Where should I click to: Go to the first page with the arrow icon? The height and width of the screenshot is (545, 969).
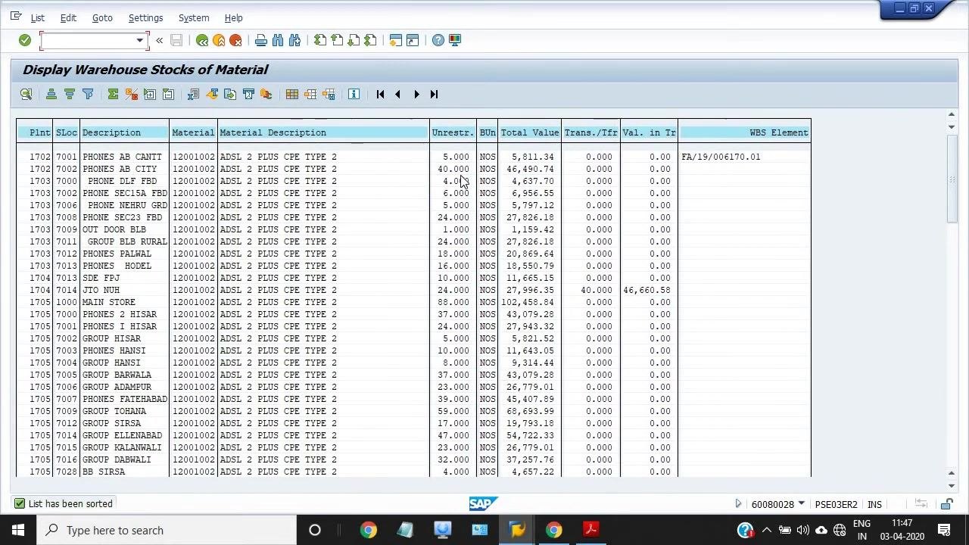click(x=380, y=94)
